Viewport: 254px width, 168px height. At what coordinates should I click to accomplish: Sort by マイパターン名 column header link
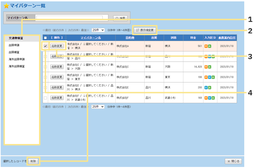(x=91, y=38)
